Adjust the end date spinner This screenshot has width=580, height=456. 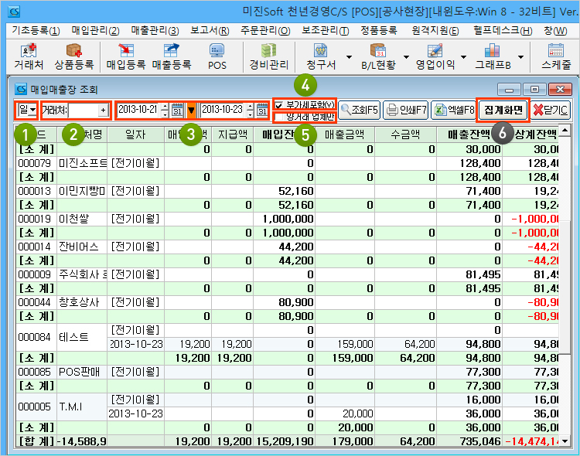point(251,110)
